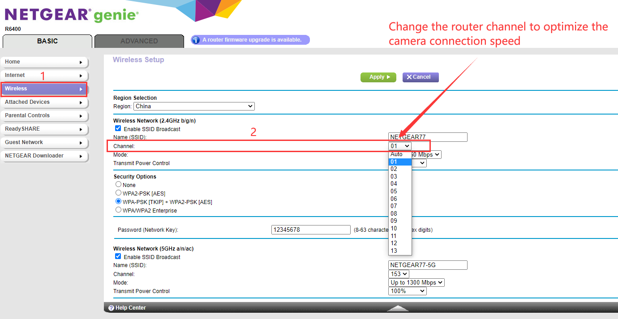The image size is (618, 319).
Task: Select Wireless in the sidebar
Action: (x=44, y=89)
